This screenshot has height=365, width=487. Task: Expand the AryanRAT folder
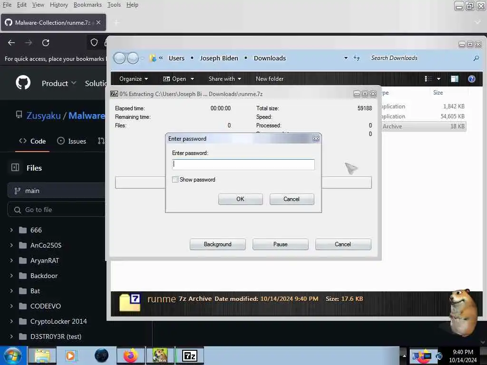pyautogui.click(x=11, y=260)
